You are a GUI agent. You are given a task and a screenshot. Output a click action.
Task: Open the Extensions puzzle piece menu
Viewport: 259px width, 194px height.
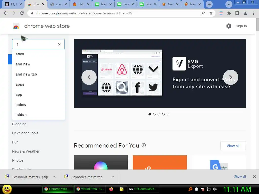coord(229,13)
